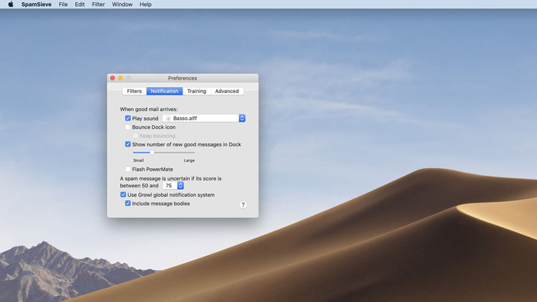Image resolution: width=537 pixels, height=302 pixels.
Task: Uncheck Include message bodies
Action: coord(128,204)
